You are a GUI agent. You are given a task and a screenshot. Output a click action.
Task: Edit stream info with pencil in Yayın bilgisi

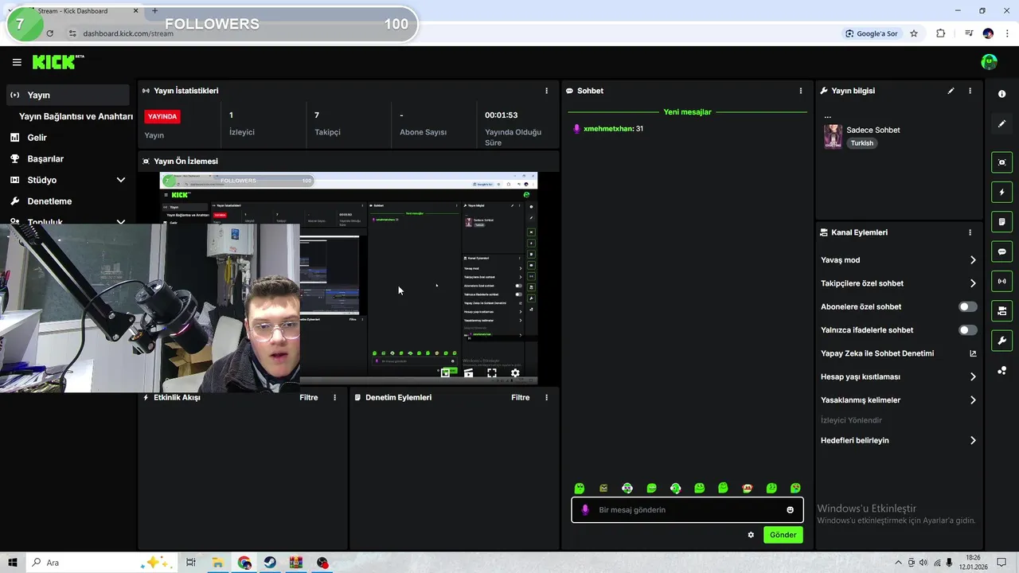click(x=951, y=91)
